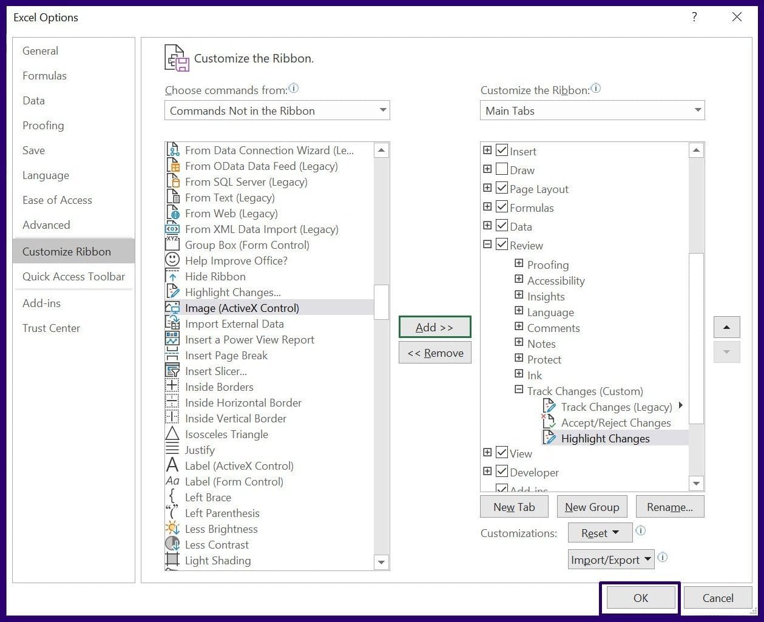Screen dimensions: 764x622
Task: Expand the Comments group node
Action: tap(519, 326)
